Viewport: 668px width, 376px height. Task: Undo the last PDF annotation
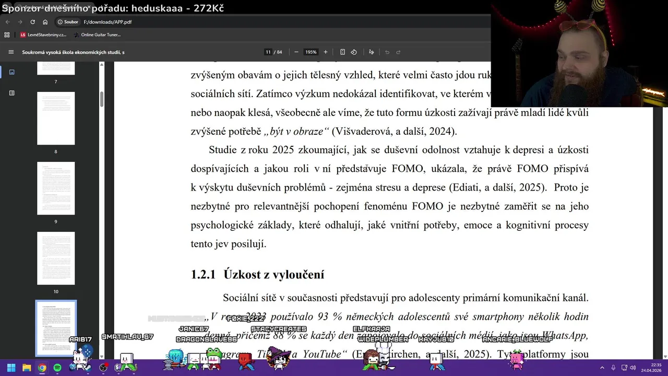pyautogui.click(x=387, y=52)
